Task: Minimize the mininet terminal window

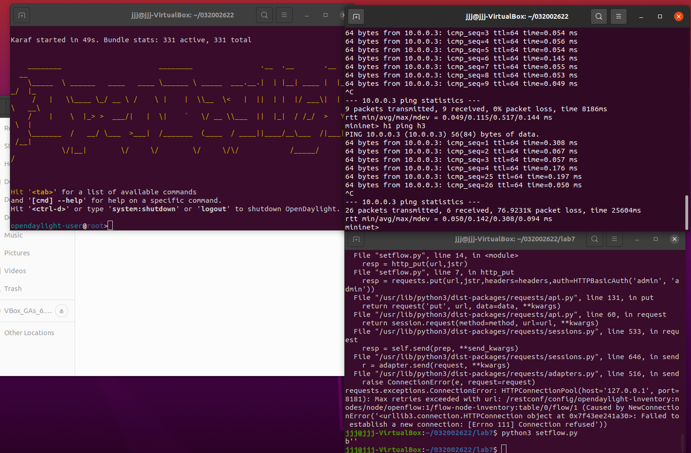Action: tap(641, 16)
